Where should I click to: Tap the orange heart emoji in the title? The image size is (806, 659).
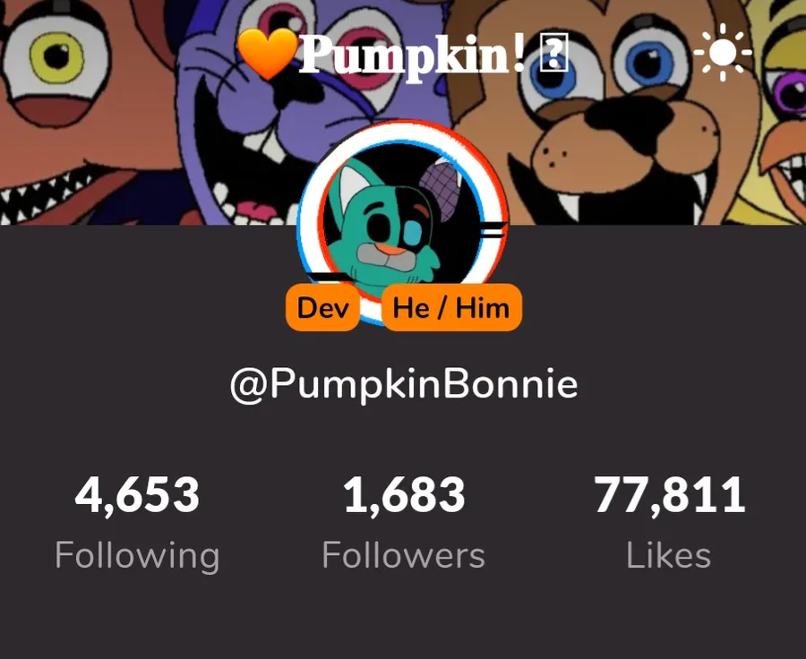tap(268, 53)
